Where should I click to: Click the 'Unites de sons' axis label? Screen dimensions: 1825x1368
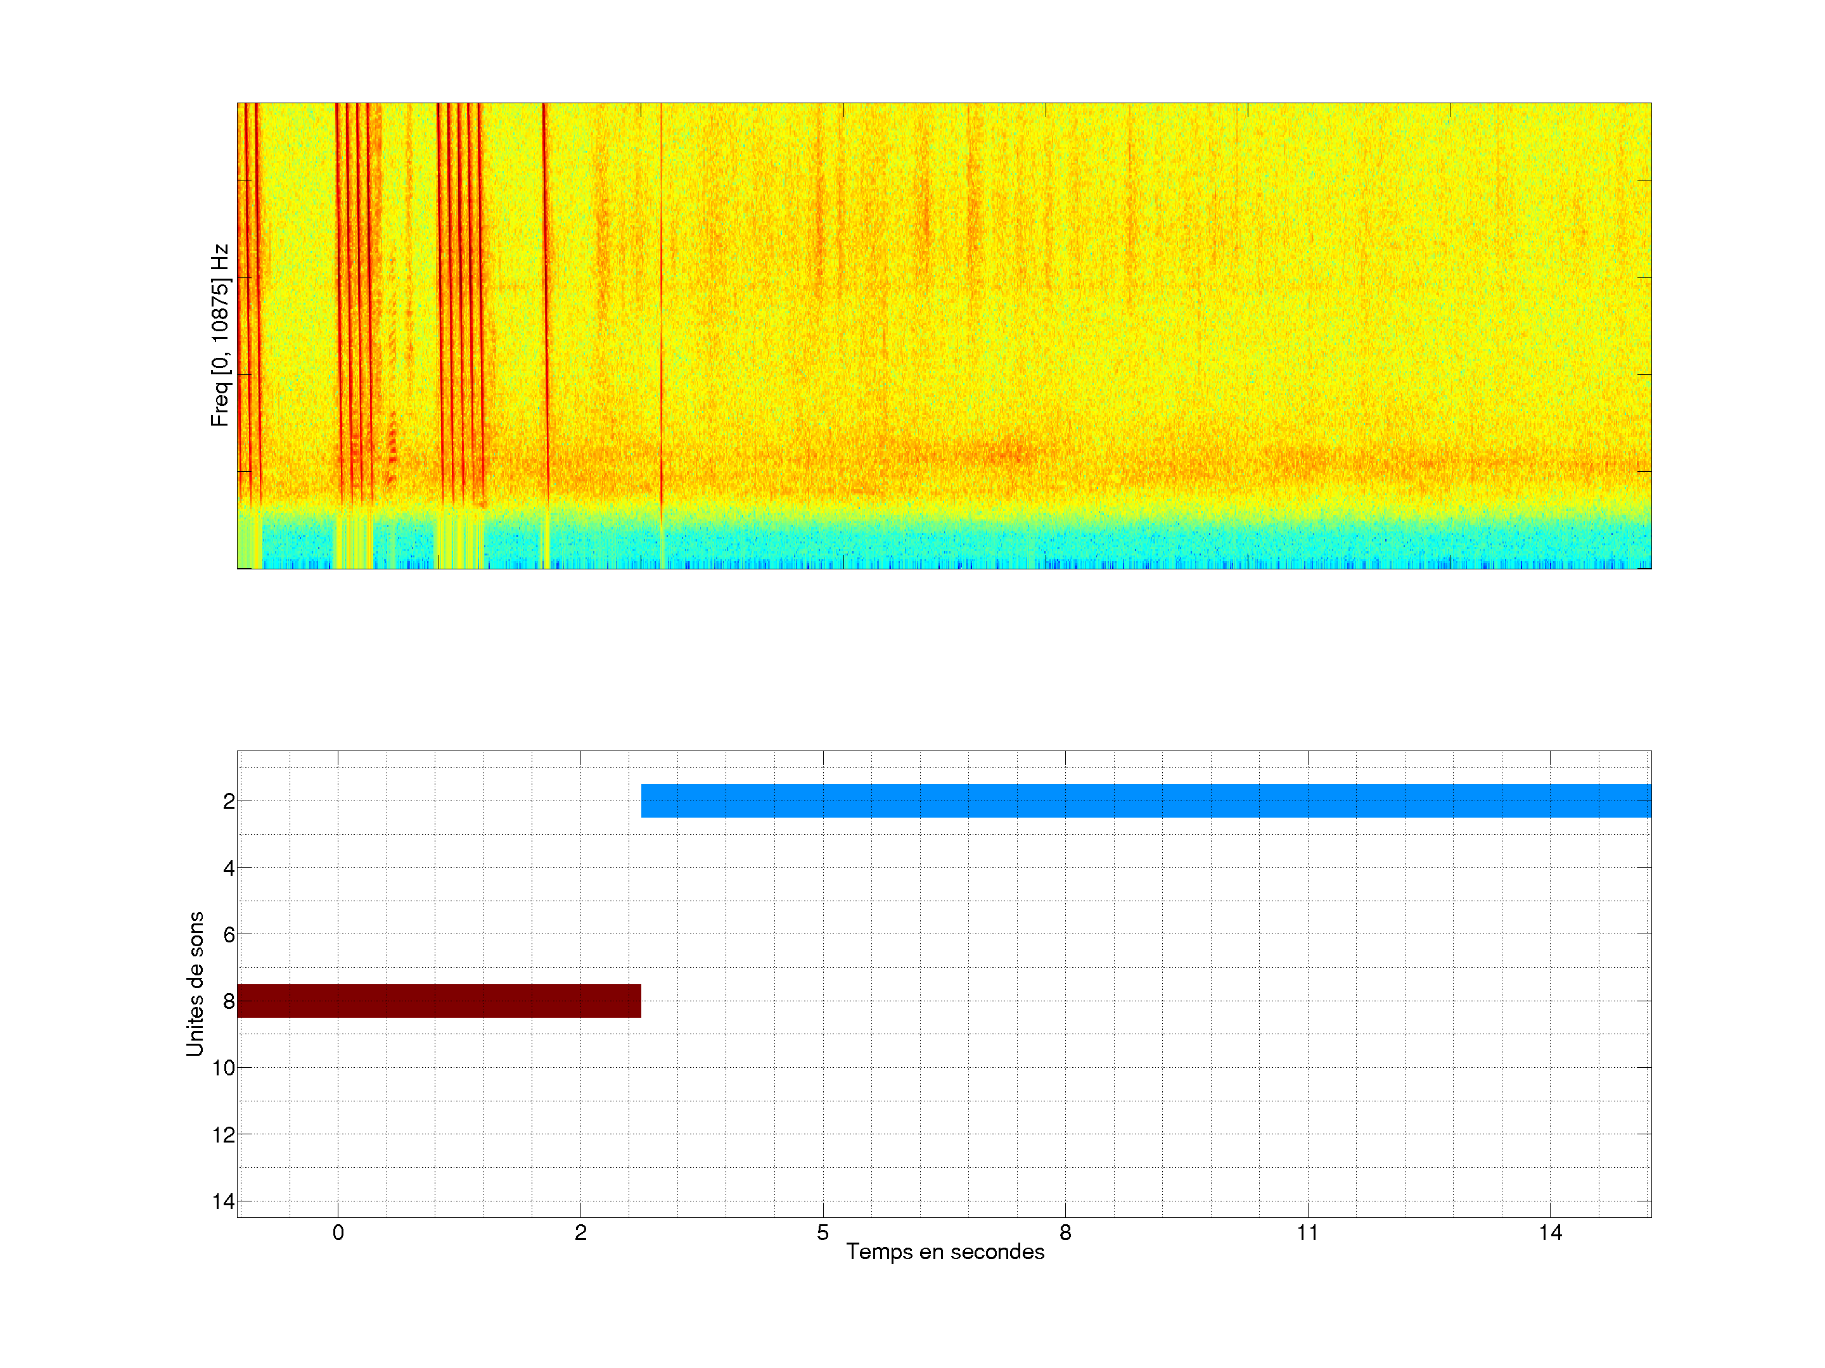click(x=195, y=984)
